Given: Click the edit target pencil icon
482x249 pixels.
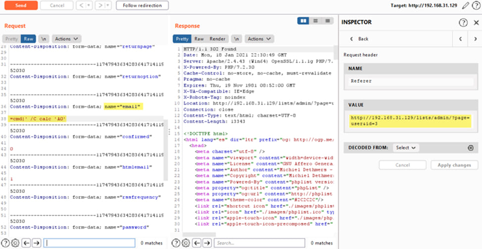Looking at the screenshot, I should pyautogui.click(x=465, y=5).
